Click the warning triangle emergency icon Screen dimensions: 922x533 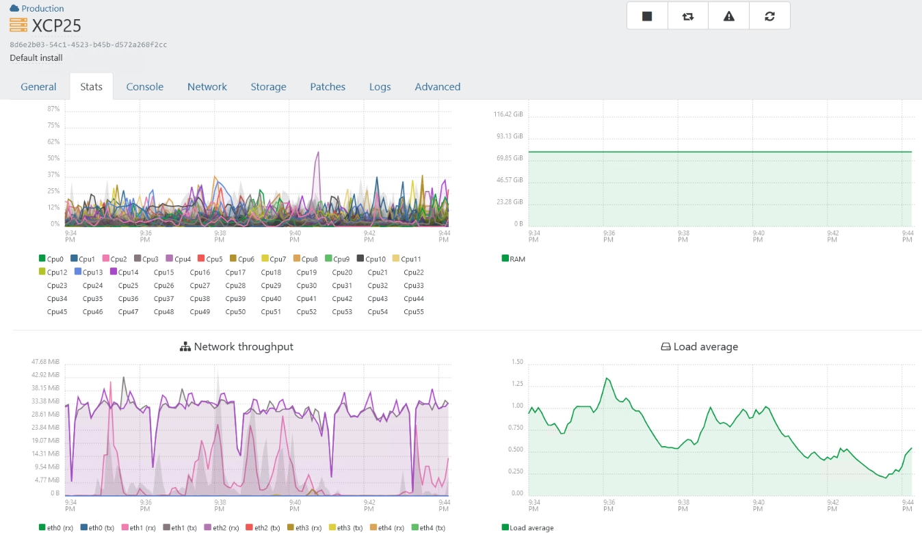point(729,16)
